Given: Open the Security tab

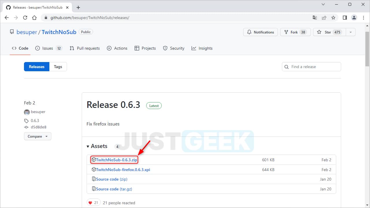Looking at the screenshot, I should pos(174,48).
